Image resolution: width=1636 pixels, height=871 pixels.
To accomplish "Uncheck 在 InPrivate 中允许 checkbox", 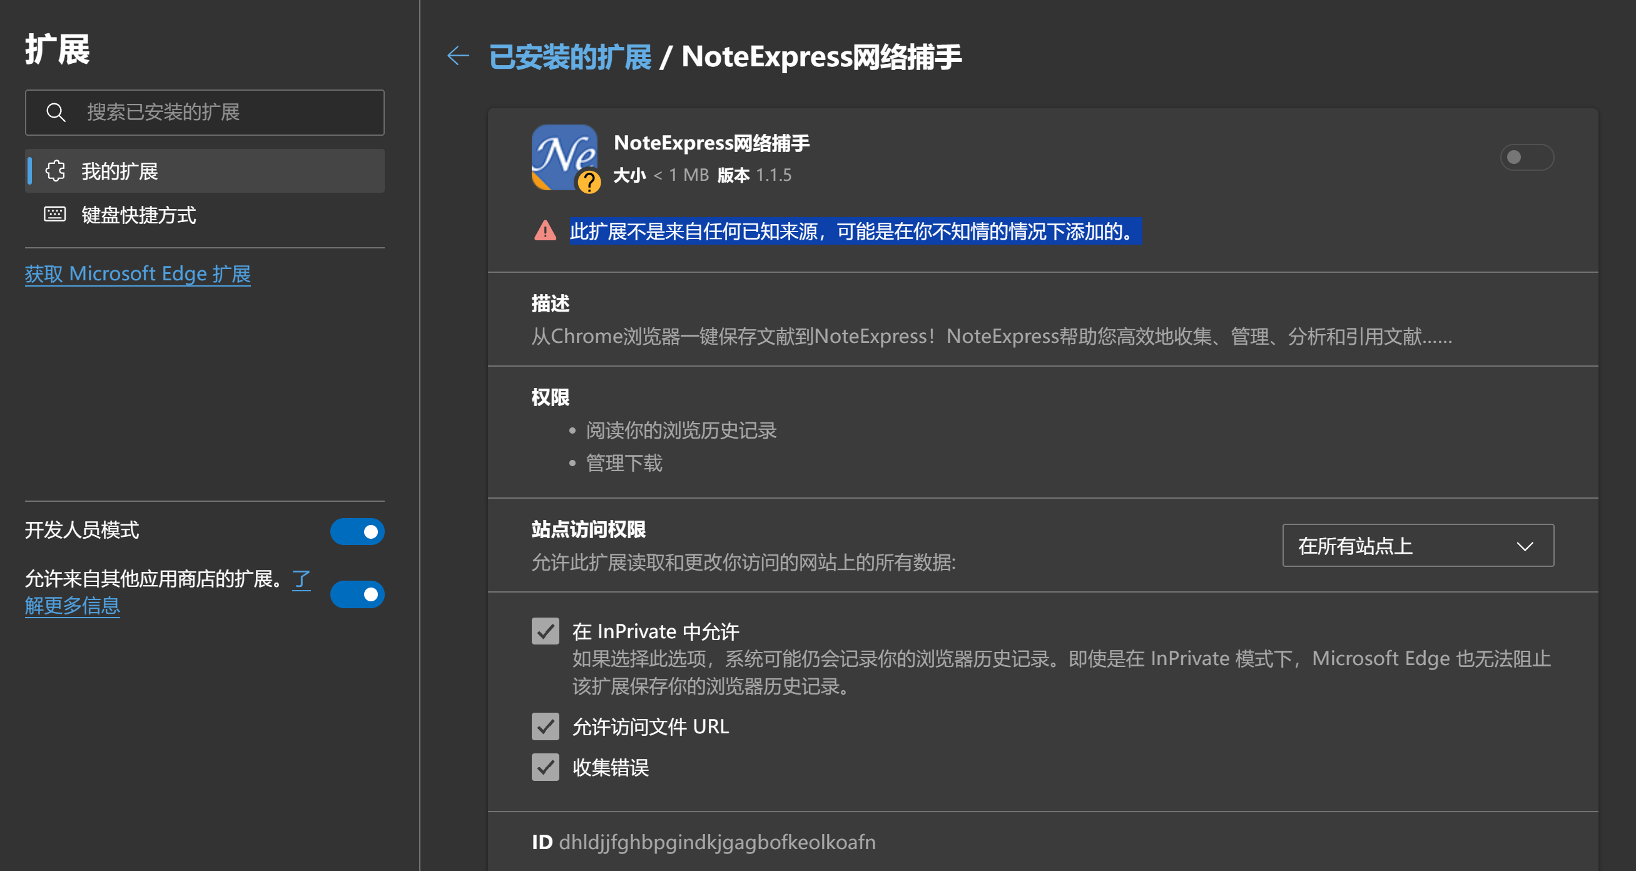I will click(545, 631).
